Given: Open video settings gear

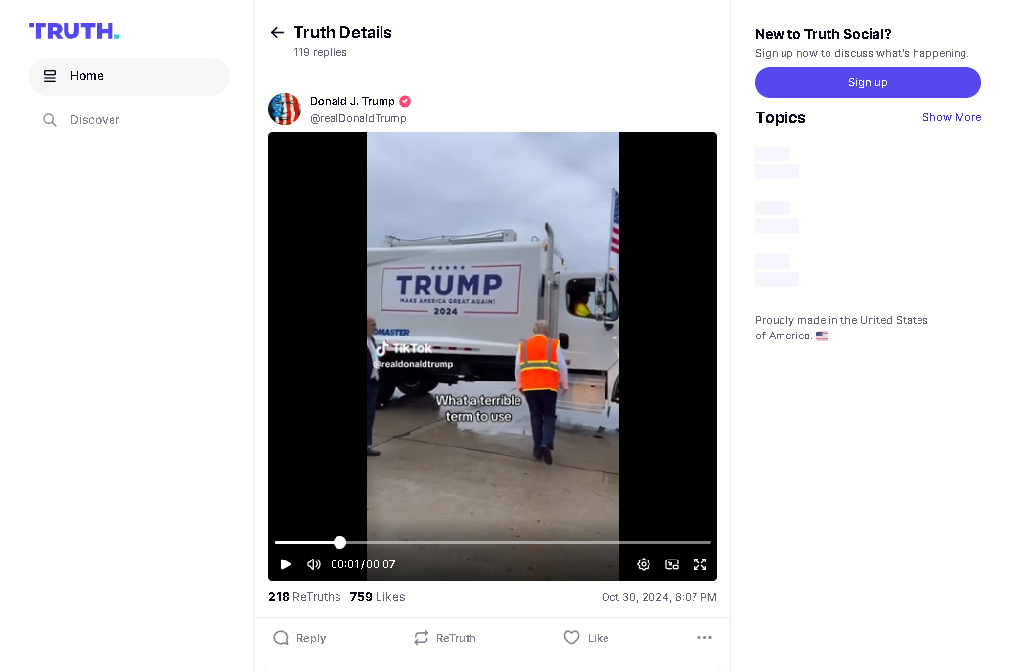Looking at the screenshot, I should click(x=643, y=564).
